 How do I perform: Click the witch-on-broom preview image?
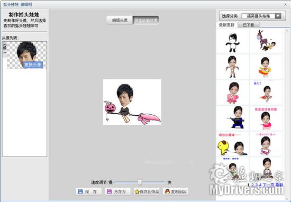pyautogui.click(x=132, y=102)
